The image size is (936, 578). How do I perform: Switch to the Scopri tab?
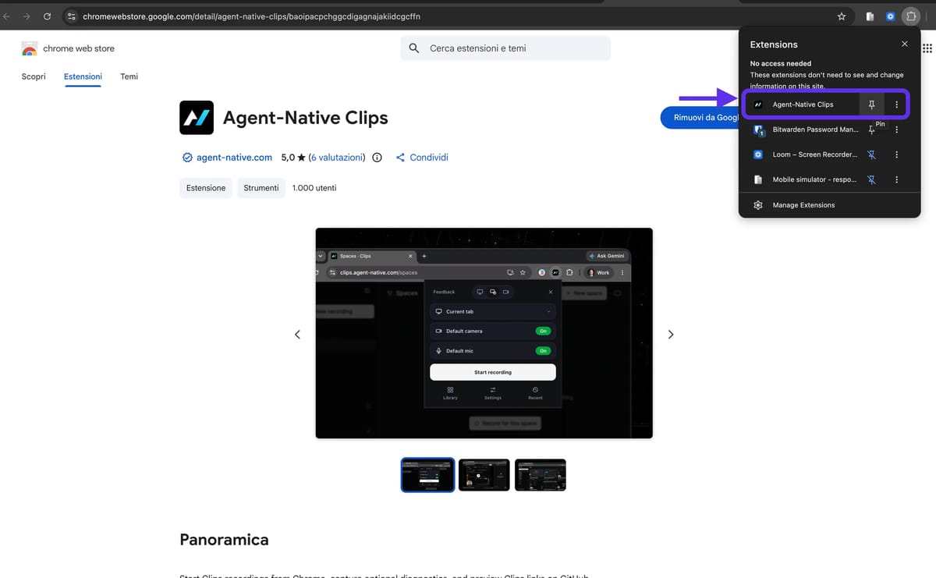coord(34,76)
